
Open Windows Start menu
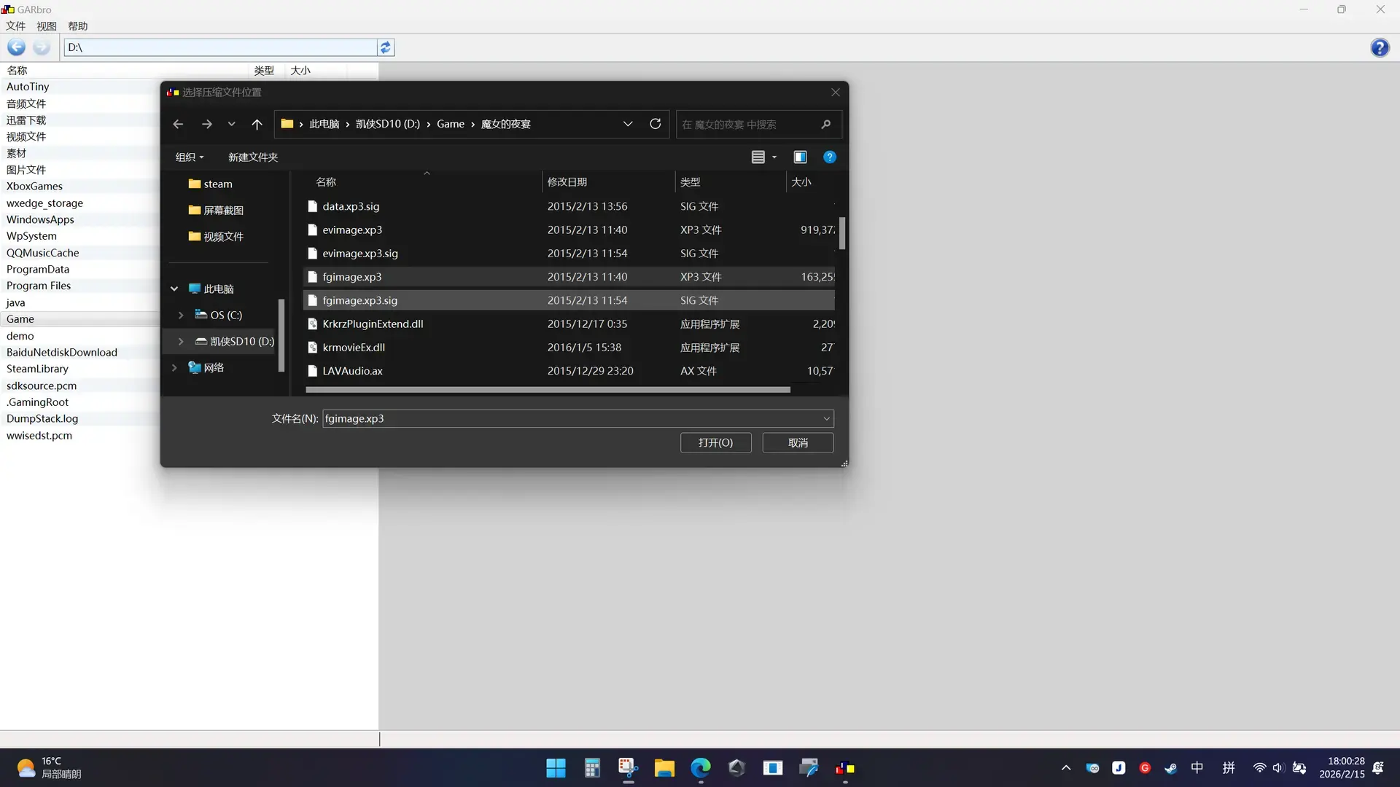(556, 768)
